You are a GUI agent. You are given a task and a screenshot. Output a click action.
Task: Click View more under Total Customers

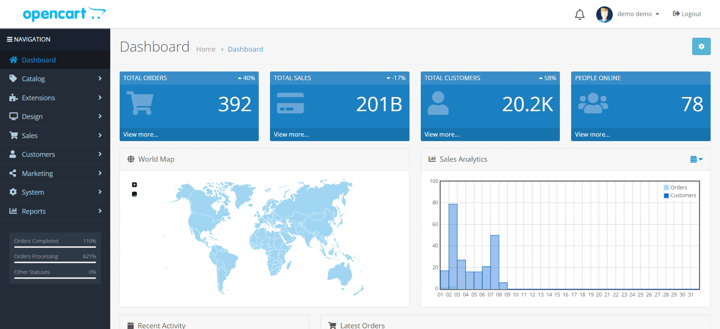point(442,134)
